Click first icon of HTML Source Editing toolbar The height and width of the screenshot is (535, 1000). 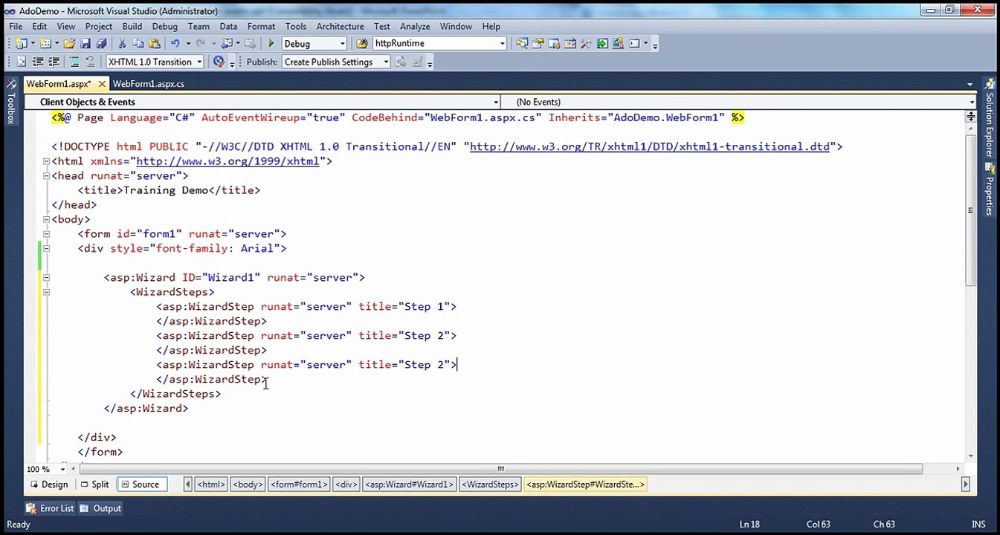(21, 62)
